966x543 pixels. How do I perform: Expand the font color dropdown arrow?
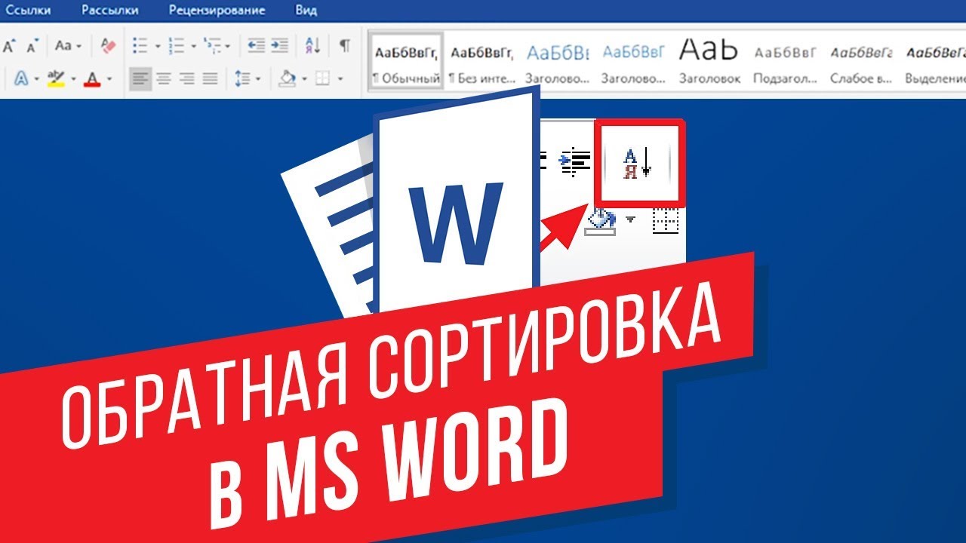(109, 78)
